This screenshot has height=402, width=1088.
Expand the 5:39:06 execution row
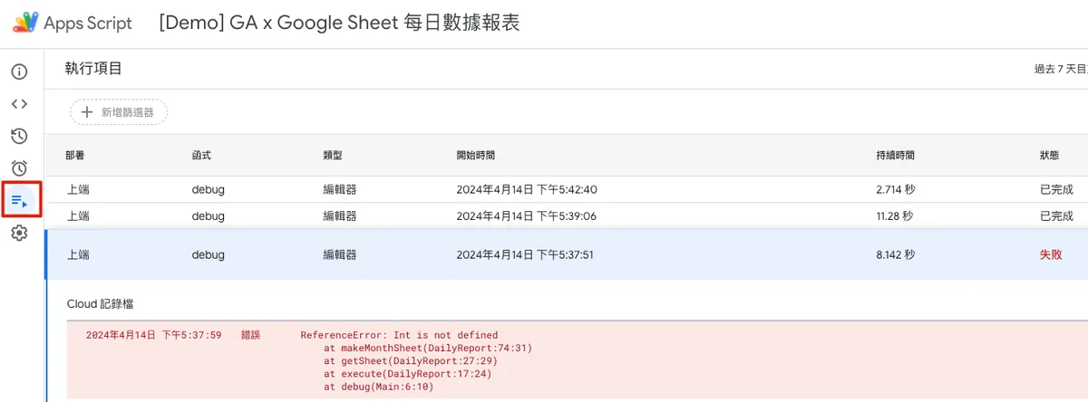tap(526, 215)
